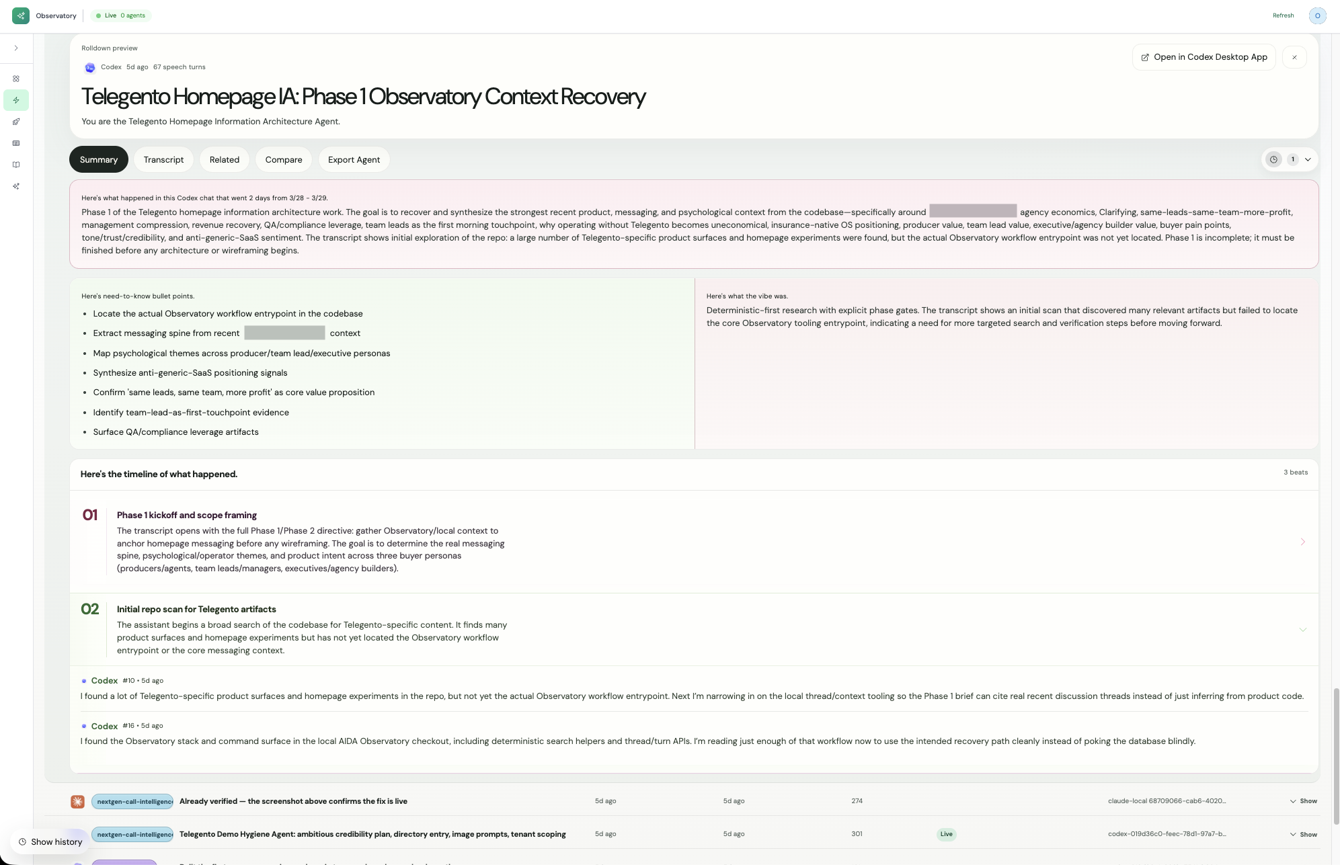Image resolution: width=1340 pixels, height=865 pixels.
Task: Click the rocket icon in left sidebar
Action: click(x=16, y=122)
